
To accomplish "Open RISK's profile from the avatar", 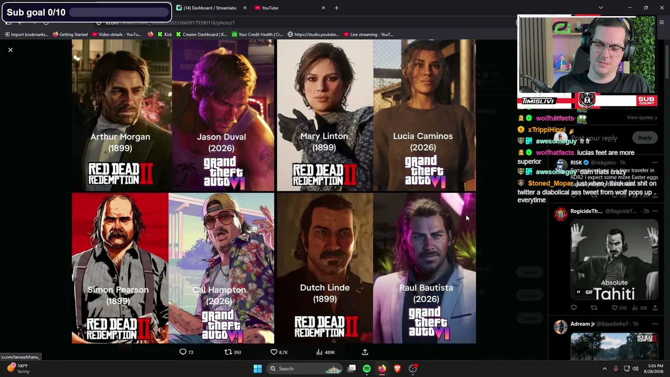I will coord(561,165).
